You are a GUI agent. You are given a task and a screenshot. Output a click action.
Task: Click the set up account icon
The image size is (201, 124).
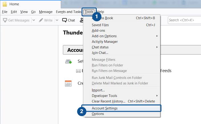(68, 61)
